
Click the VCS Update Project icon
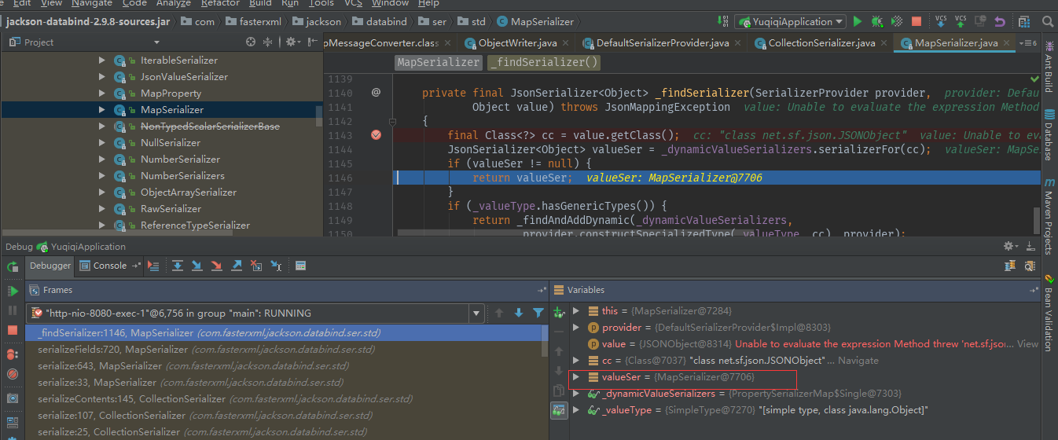pos(941,22)
